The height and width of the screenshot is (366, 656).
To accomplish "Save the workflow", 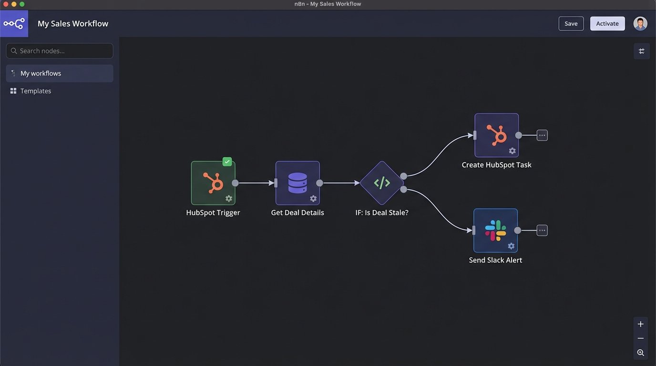I will pyautogui.click(x=571, y=23).
